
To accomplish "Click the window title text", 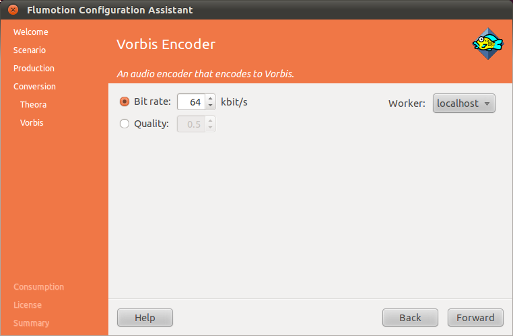I will pyautogui.click(x=110, y=10).
